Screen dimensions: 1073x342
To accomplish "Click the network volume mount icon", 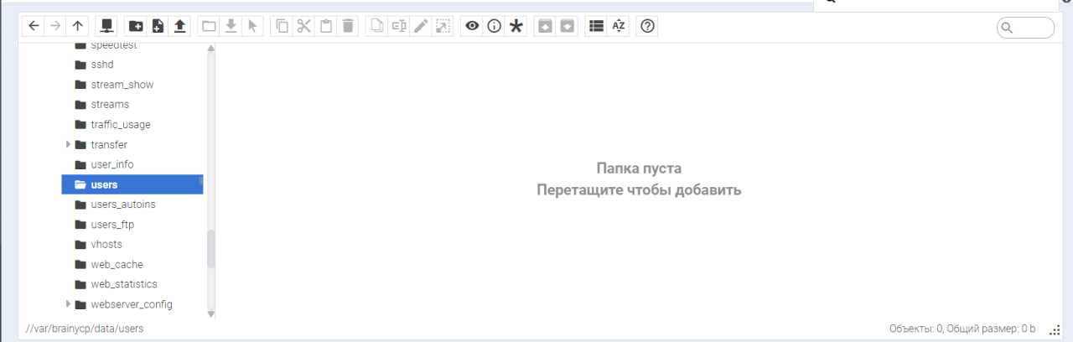I will pyautogui.click(x=106, y=26).
